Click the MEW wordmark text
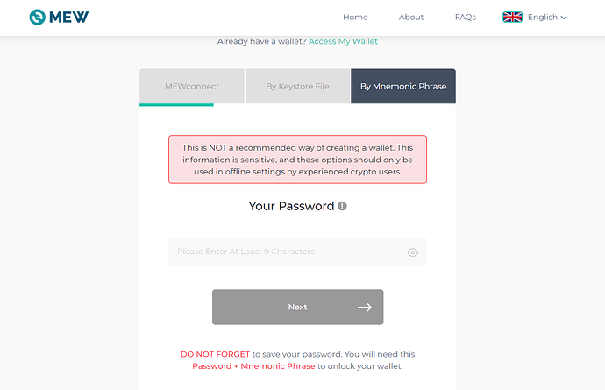 [69, 17]
